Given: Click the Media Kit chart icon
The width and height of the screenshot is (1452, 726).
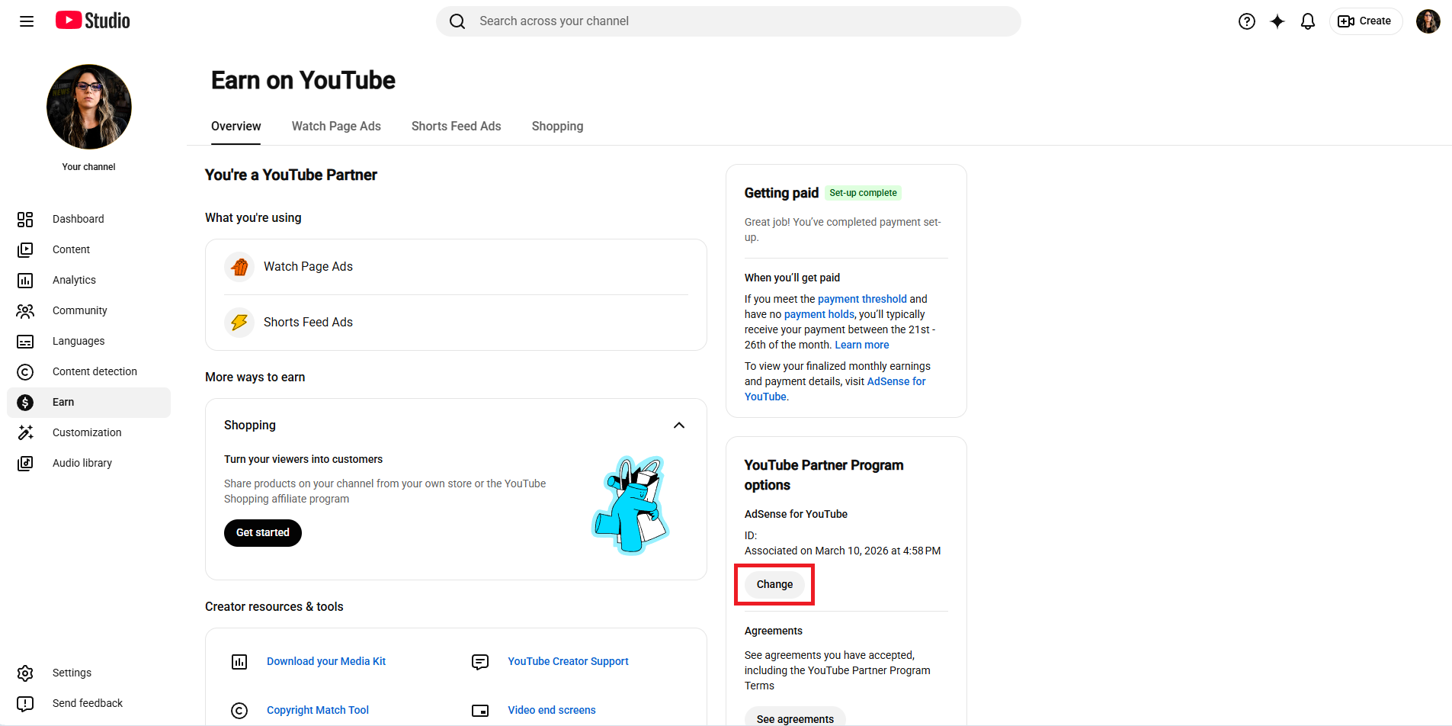Looking at the screenshot, I should (239, 662).
